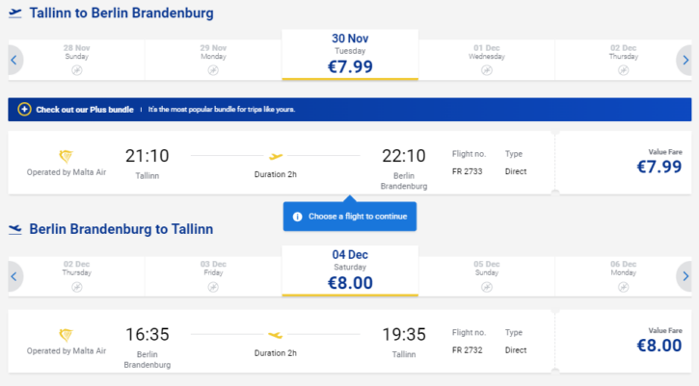
Task: Click departing plane icon beside Tallinn to Berlin heading
Action: [x=15, y=13]
